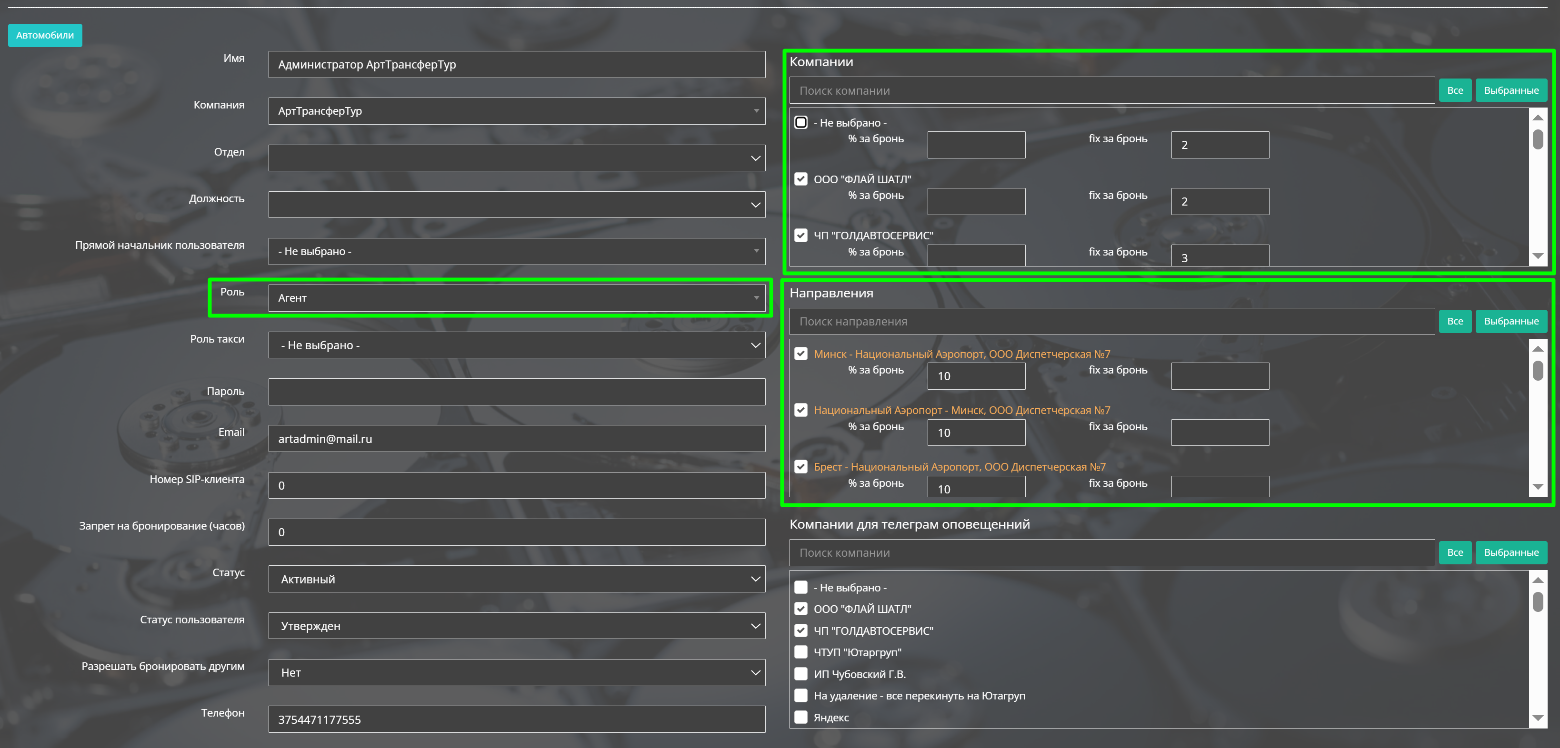
Task: Open the Роль dropdown showing Агент
Action: (x=516, y=298)
